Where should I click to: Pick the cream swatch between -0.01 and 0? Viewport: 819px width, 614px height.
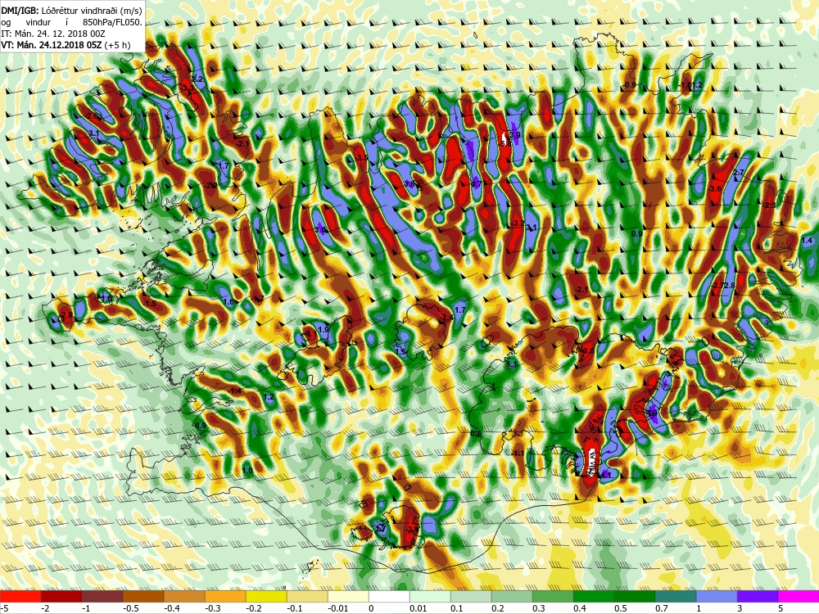coord(348,596)
